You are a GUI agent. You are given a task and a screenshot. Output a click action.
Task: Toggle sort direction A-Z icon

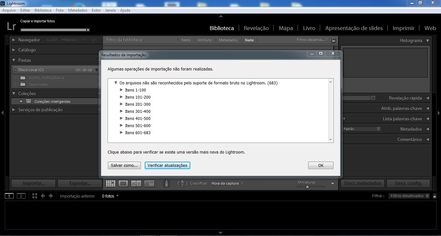[x=182, y=183]
